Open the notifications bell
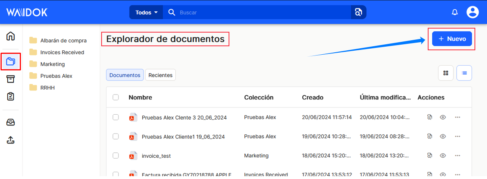The image size is (487, 179). pyautogui.click(x=455, y=12)
